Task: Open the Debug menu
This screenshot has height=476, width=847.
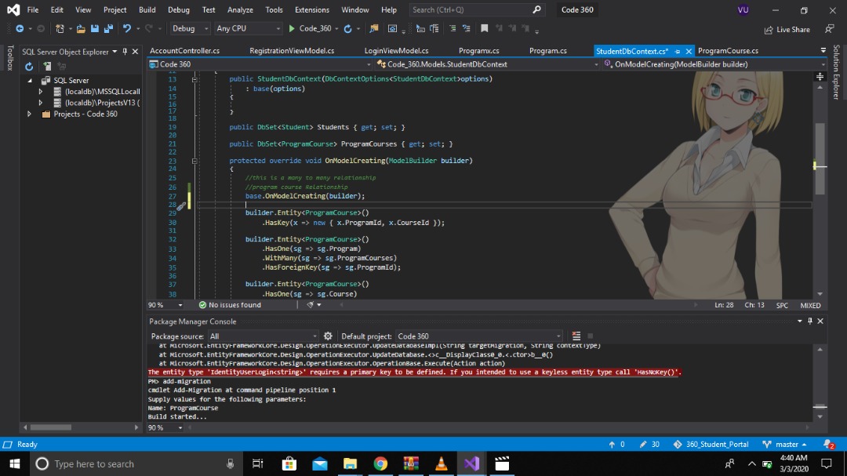Action: [x=179, y=9]
